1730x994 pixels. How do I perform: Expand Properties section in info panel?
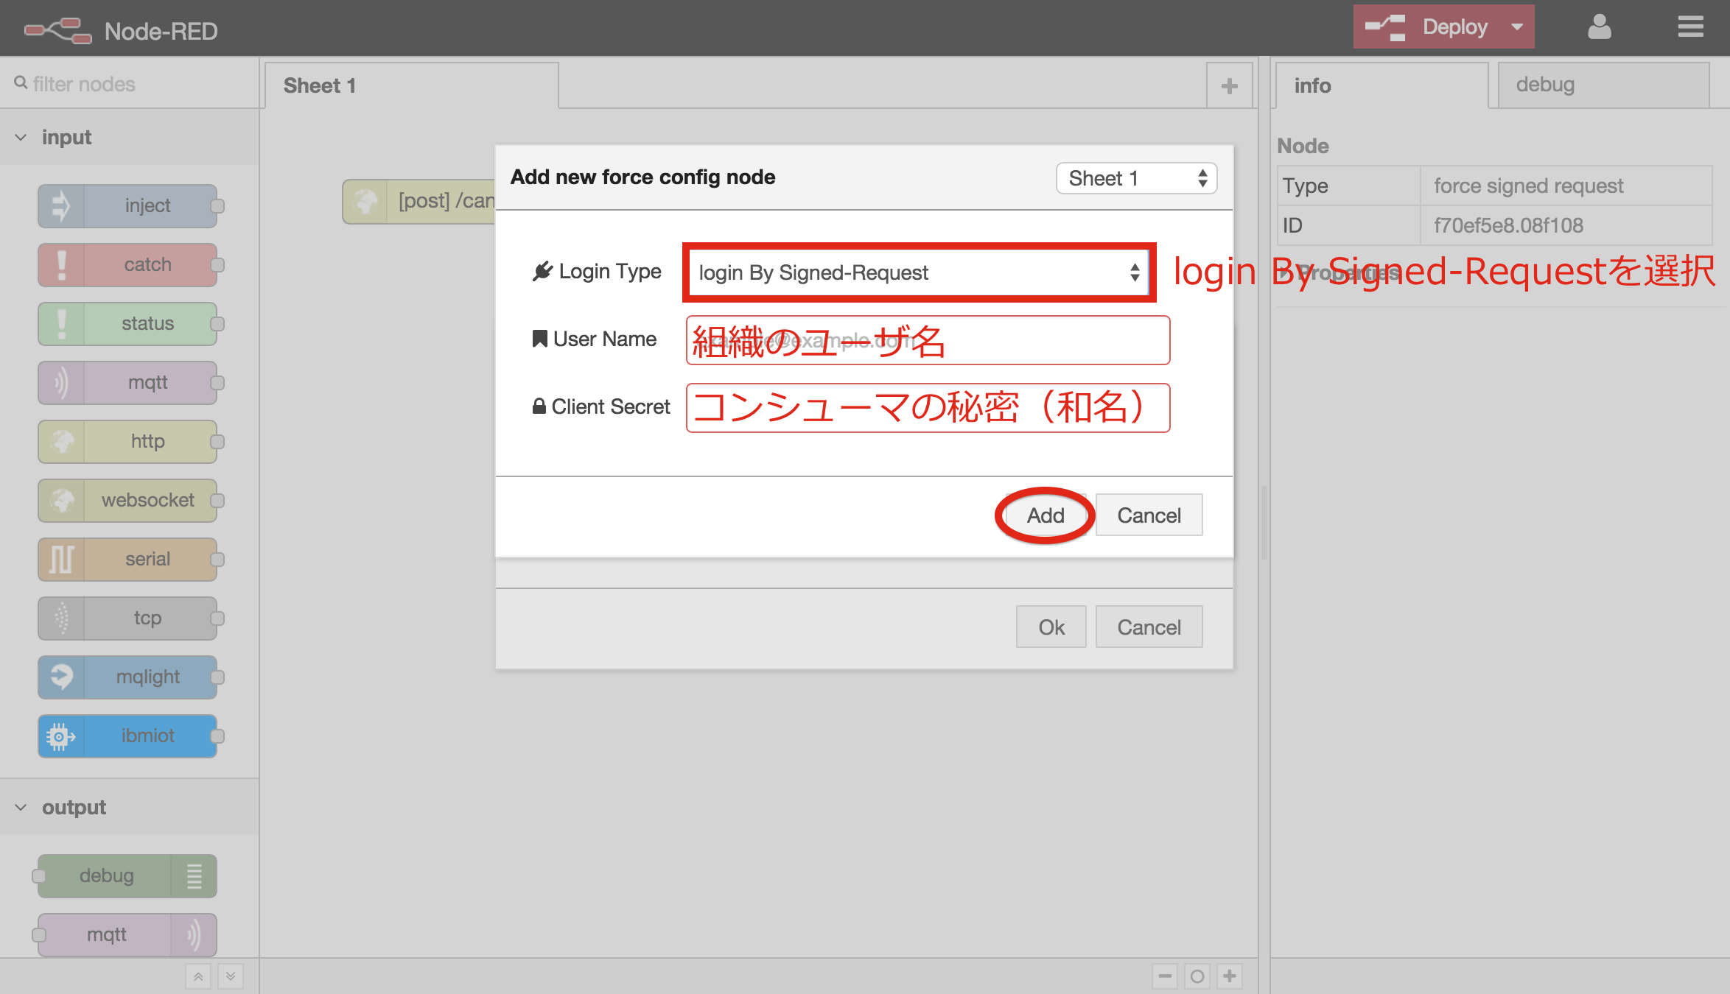point(1338,273)
